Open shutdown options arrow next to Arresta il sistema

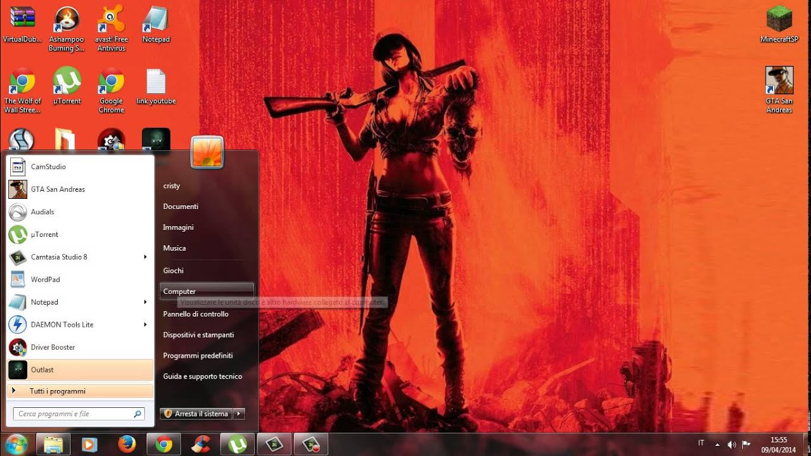click(x=239, y=414)
